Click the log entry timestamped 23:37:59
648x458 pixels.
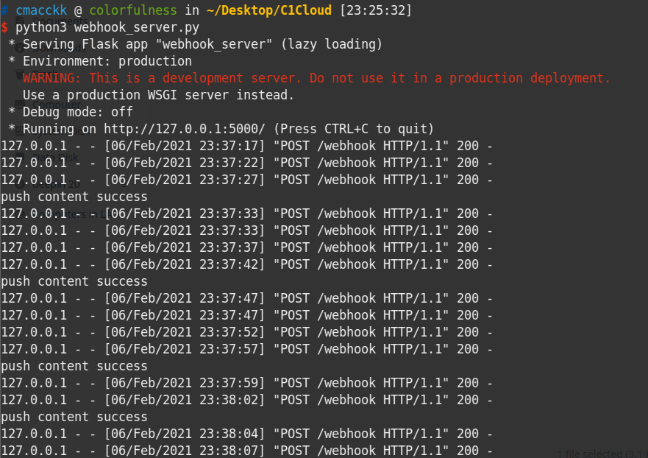click(246, 383)
